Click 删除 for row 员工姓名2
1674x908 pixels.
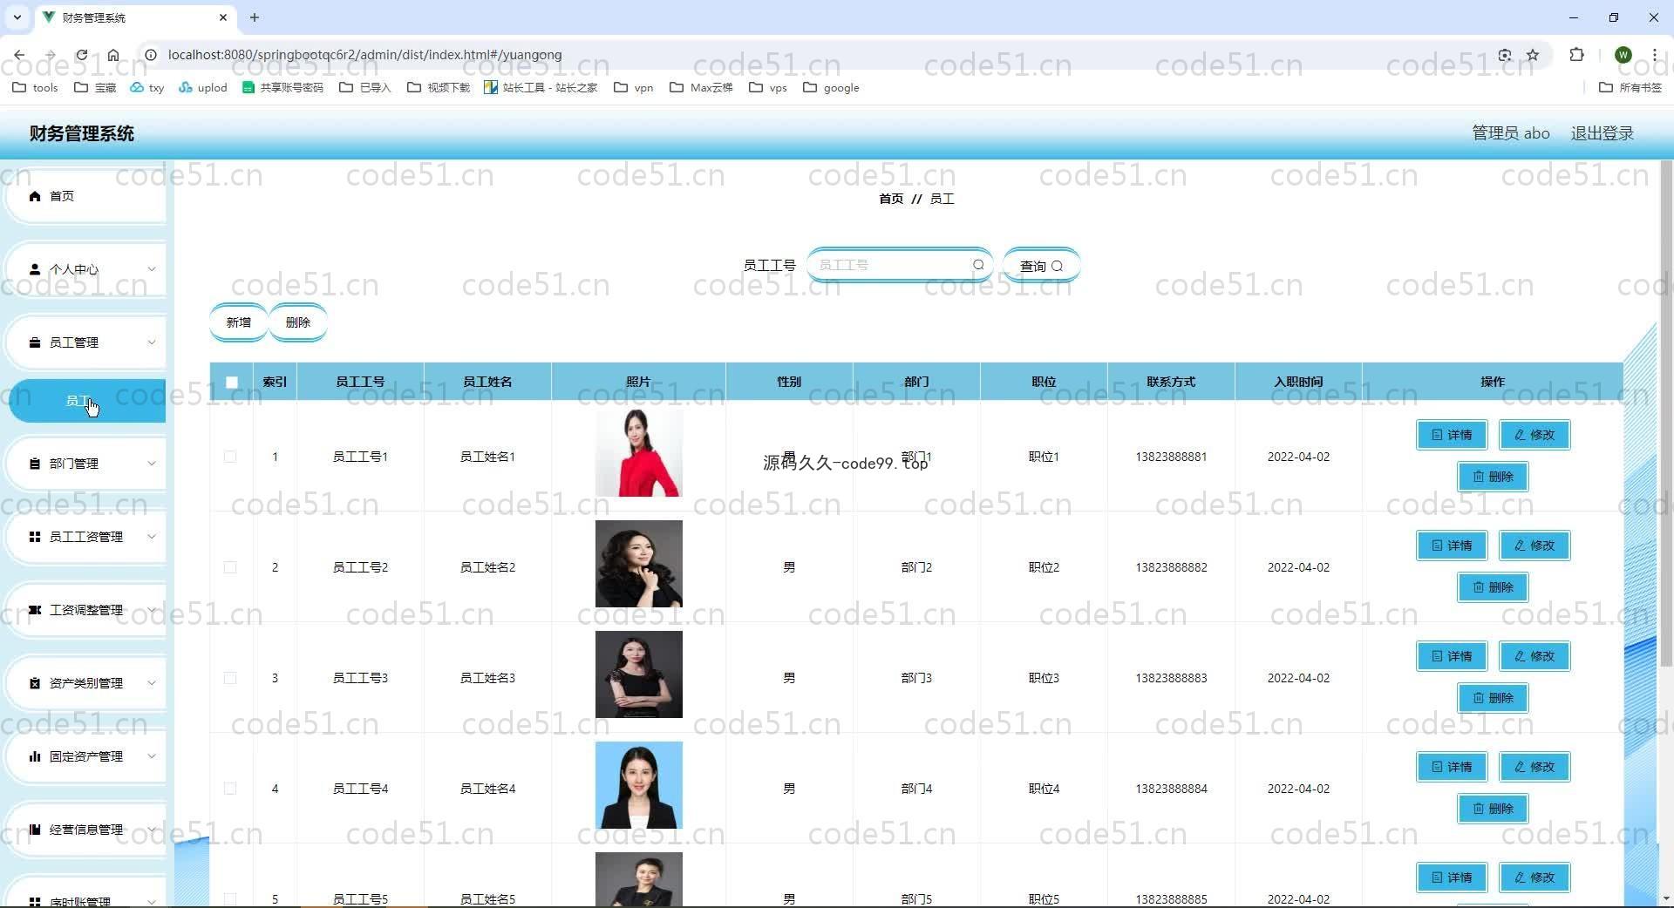point(1493,587)
